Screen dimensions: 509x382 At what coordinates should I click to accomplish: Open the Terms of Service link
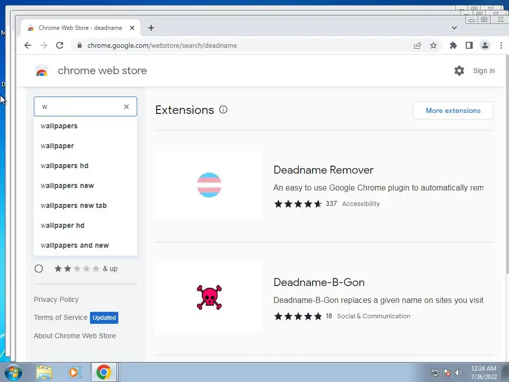point(60,317)
